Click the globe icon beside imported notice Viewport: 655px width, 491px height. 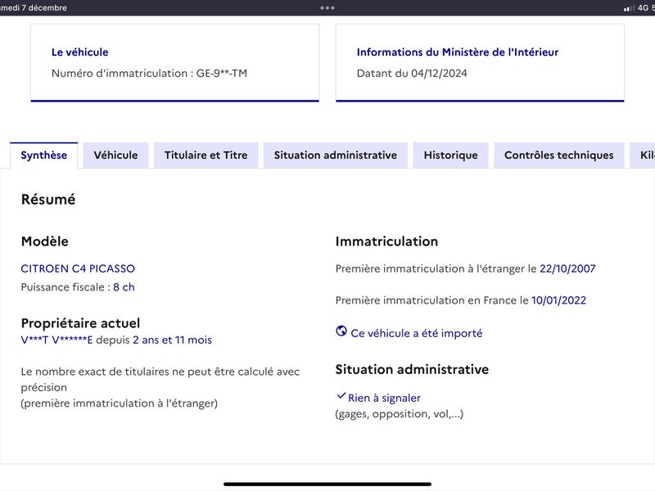tap(341, 331)
